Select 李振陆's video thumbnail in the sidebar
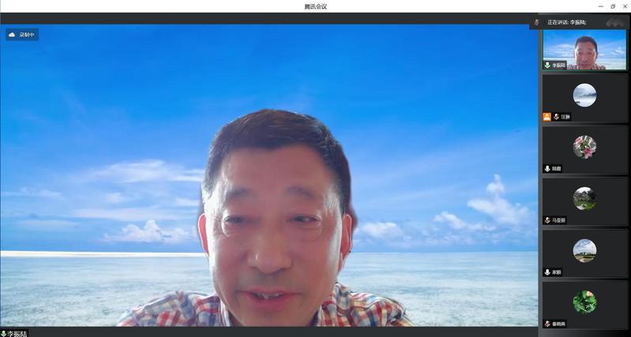Viewport: 631px width, 337px height. coord(584,50)
